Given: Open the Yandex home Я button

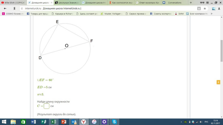Looking at the screenshot, I should tap(14, 8).
